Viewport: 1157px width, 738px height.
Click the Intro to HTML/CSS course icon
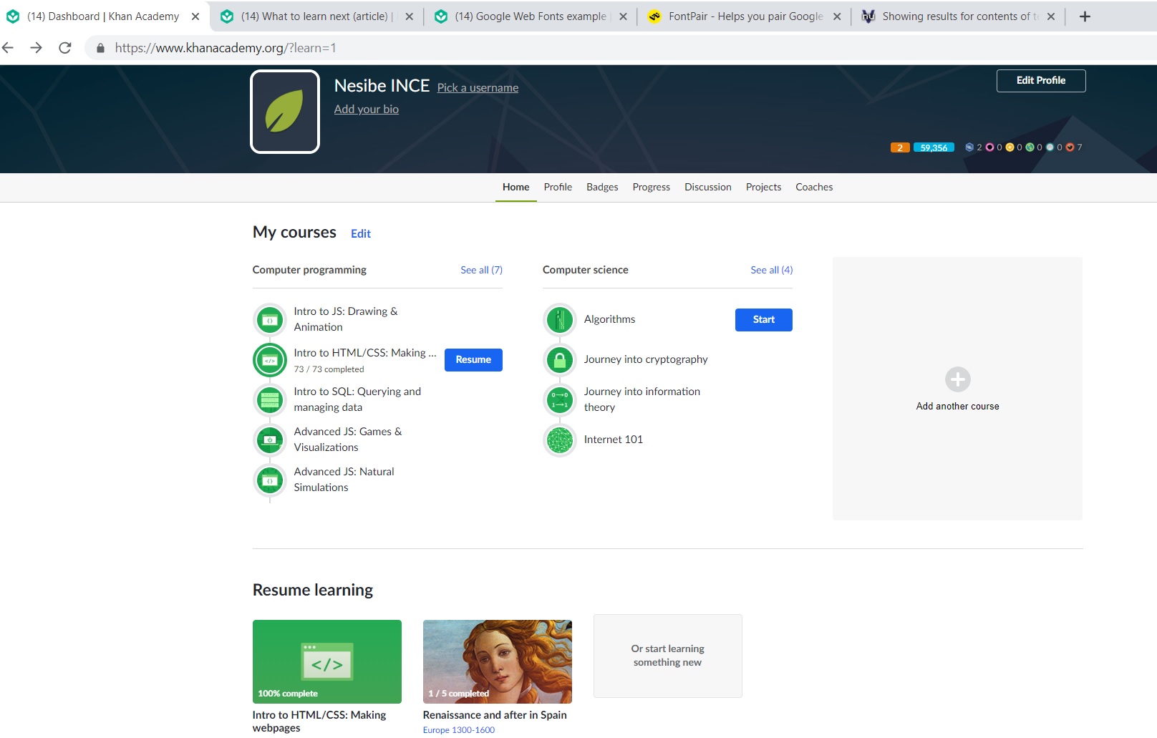click(270, 360)
